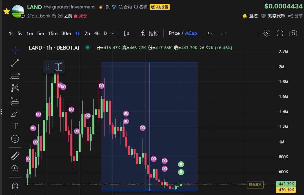This screenshot has width=304, height=195.
Task: Open the candlestick chart style selector
Action: click(x=127, y=34)
